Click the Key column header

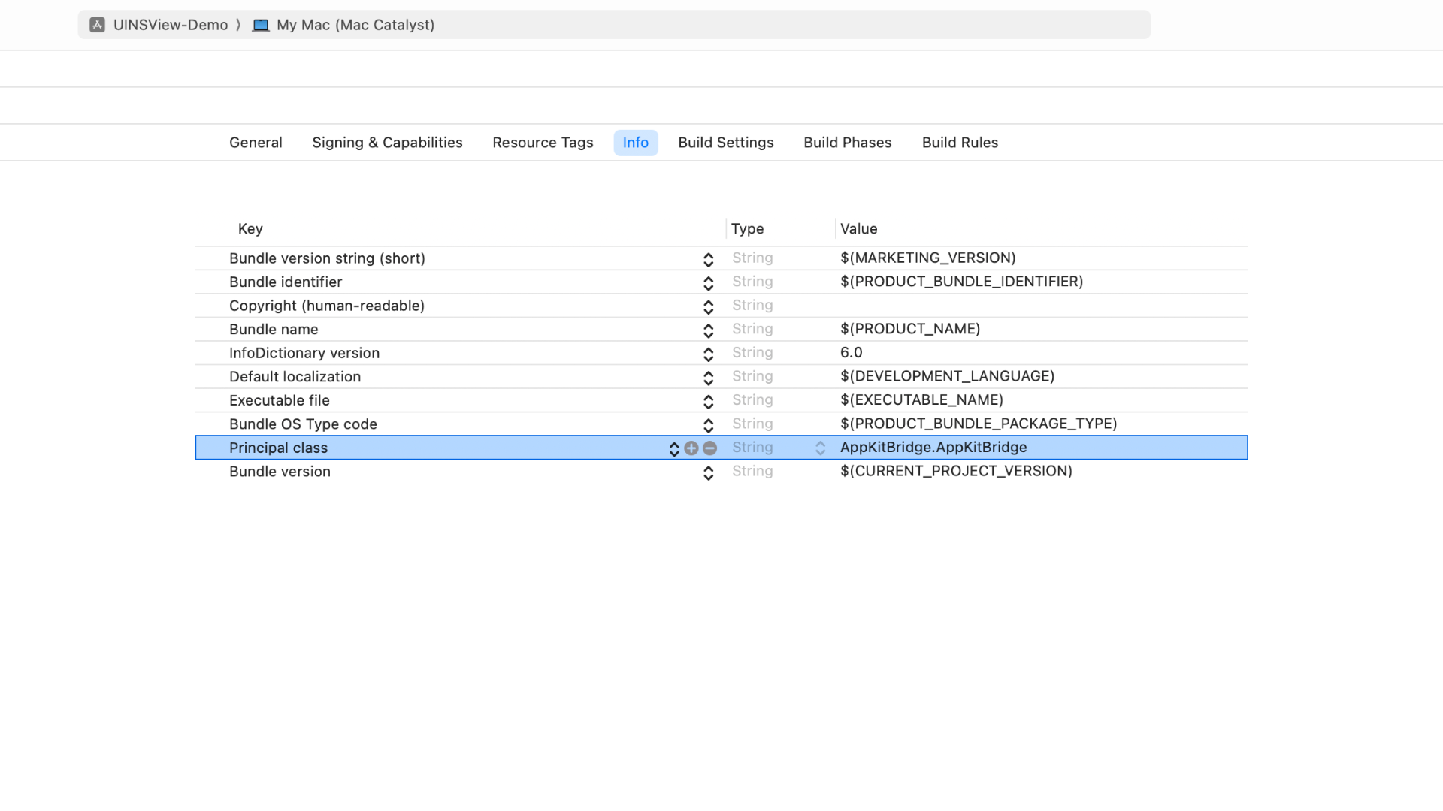[250, 229]
